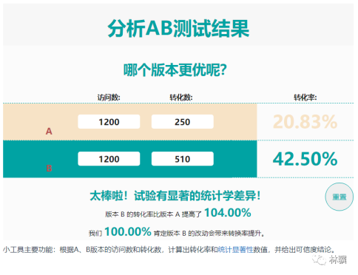Click the 重置 round reset button
The width and height of the screenshot is (358, 275).
point(340,197)
